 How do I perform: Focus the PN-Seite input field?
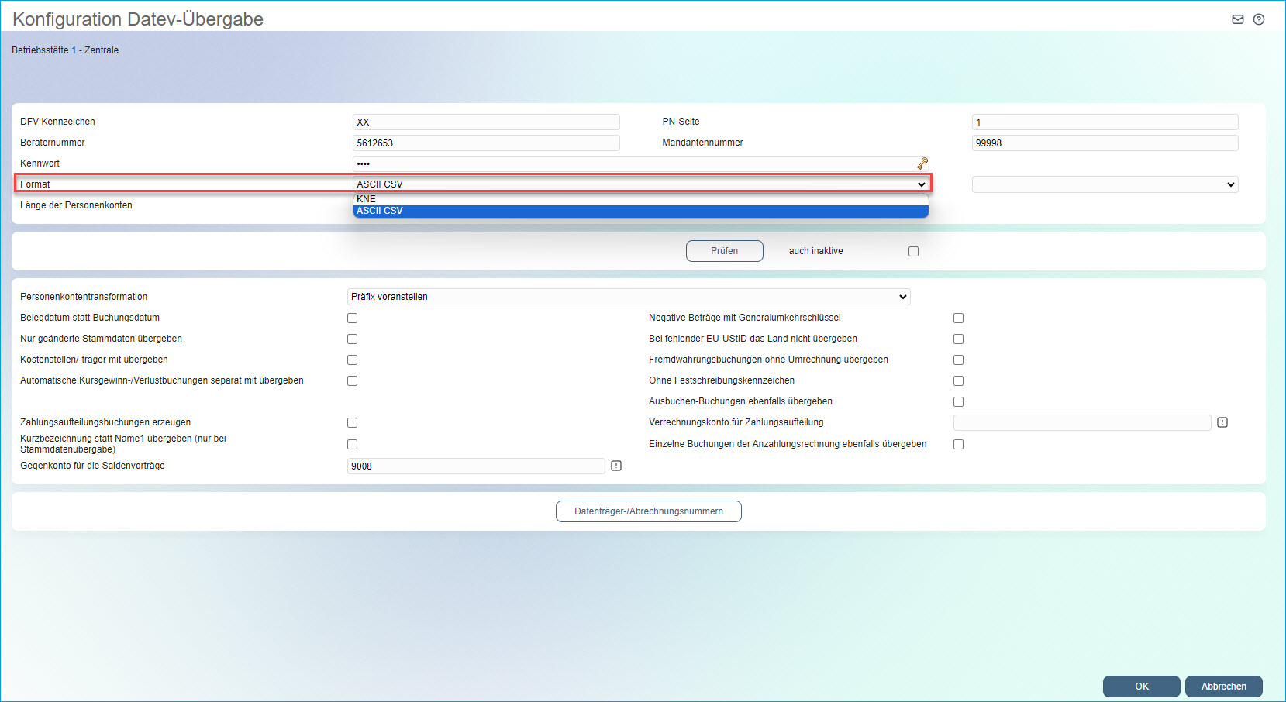(1105, 122)
